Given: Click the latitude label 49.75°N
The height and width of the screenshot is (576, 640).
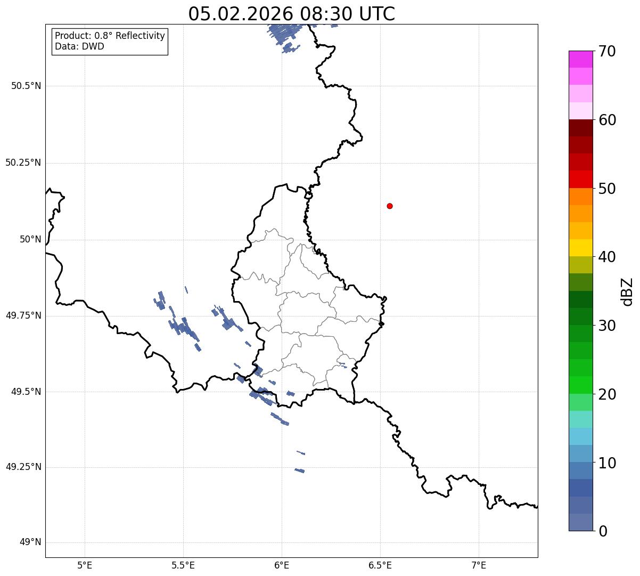Looking at the screenshot, I should (x=23, y=315).
